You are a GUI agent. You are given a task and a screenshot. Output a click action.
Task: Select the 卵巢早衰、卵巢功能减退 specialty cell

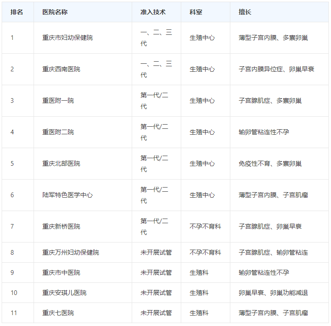pyautogui.click(x=273, y=293)
